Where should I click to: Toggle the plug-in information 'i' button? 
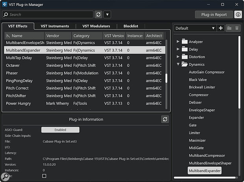(238, 15)
